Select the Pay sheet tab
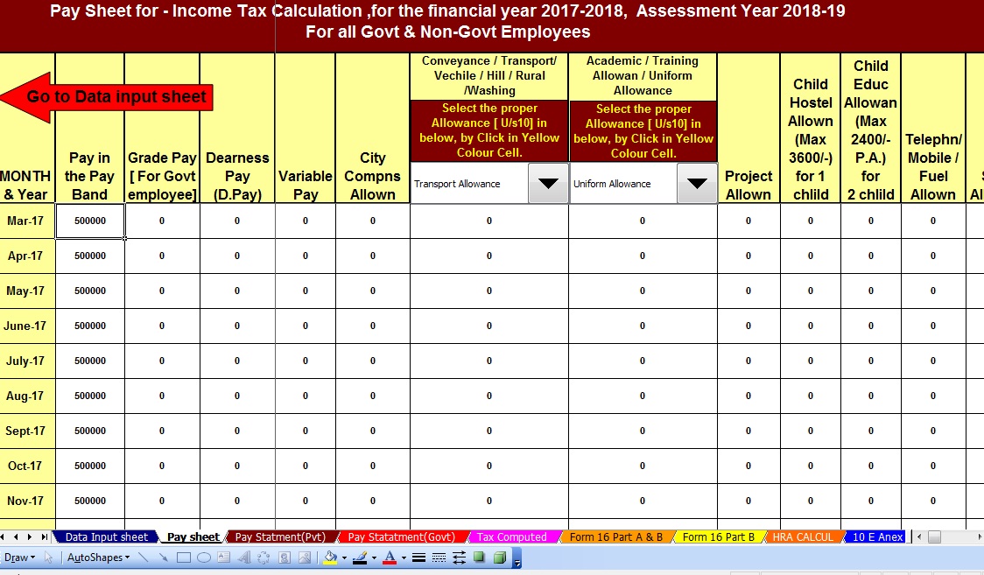The height and width of the screenshot is (575, 984). pyautogui.click(x=193, y=536)
